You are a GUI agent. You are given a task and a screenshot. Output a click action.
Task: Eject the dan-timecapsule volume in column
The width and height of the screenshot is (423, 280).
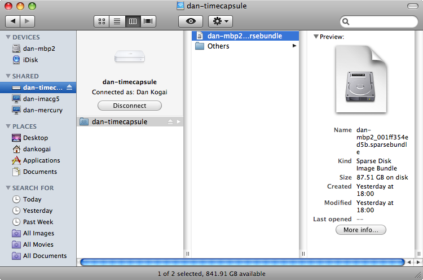[x=170, y=122]
